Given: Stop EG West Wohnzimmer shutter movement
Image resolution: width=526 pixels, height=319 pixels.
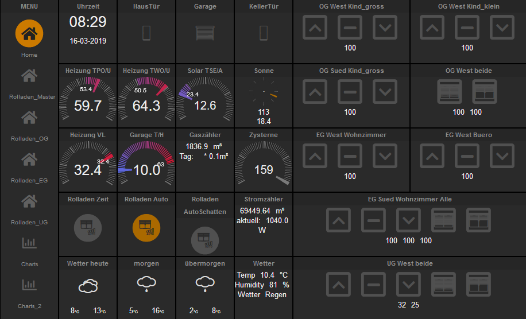Looking at the screenshot, I should pos(350,156).
